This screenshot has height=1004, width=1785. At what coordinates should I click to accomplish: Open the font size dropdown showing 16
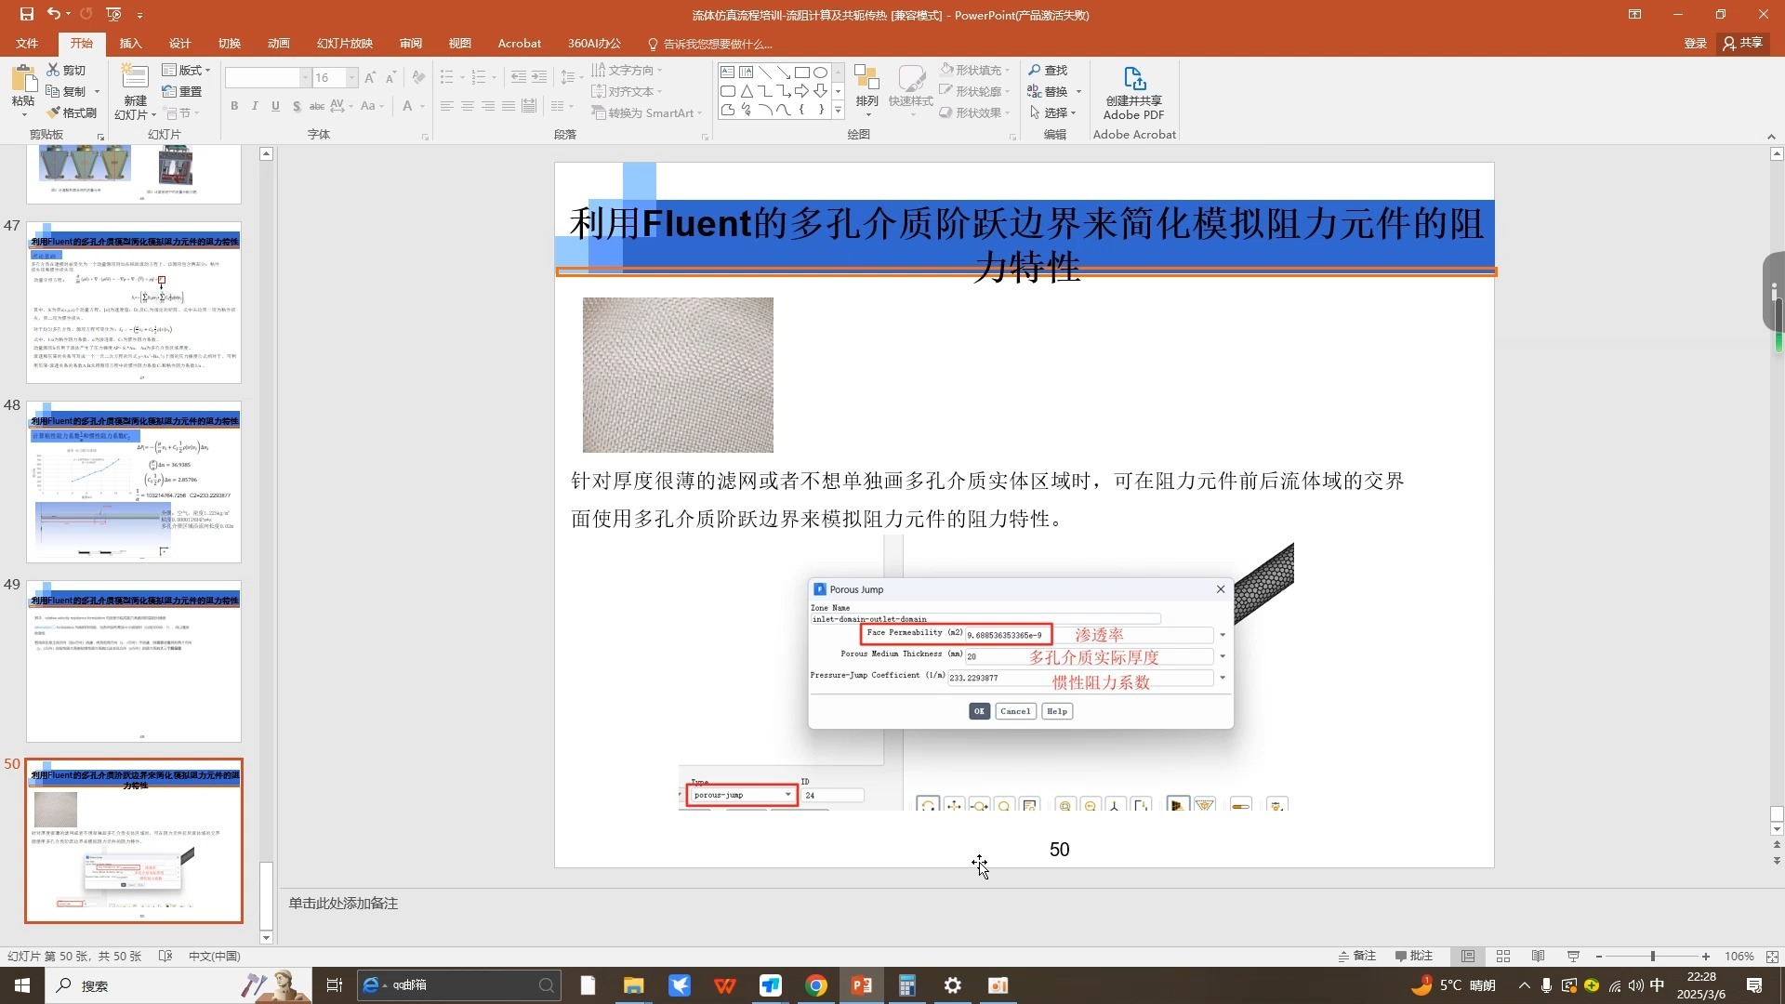[351, 77]
